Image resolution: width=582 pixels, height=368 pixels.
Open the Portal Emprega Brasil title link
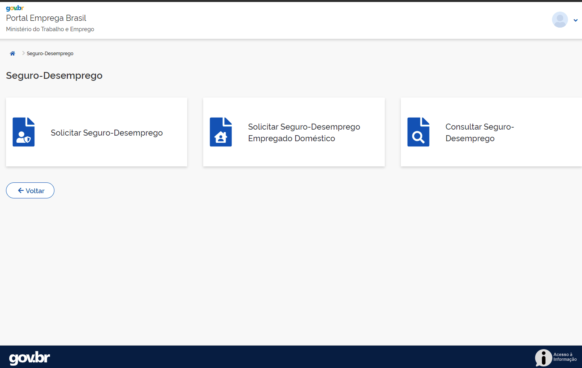coord(46,18)
